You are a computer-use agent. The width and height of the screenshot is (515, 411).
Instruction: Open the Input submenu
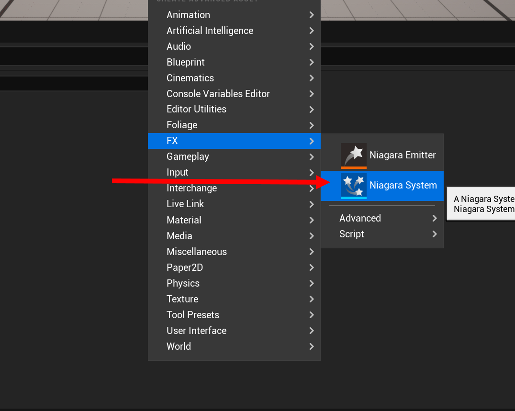[x=234, y=172]
